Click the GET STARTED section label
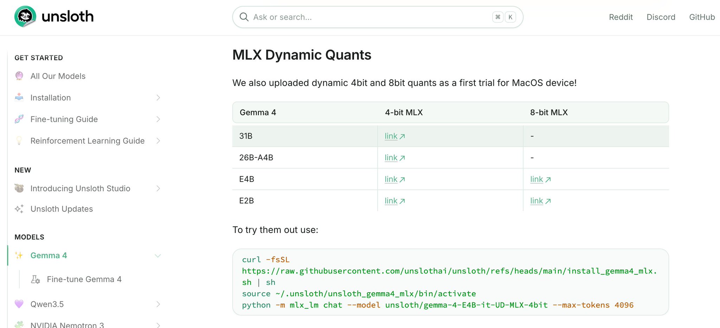 [39, 58]
